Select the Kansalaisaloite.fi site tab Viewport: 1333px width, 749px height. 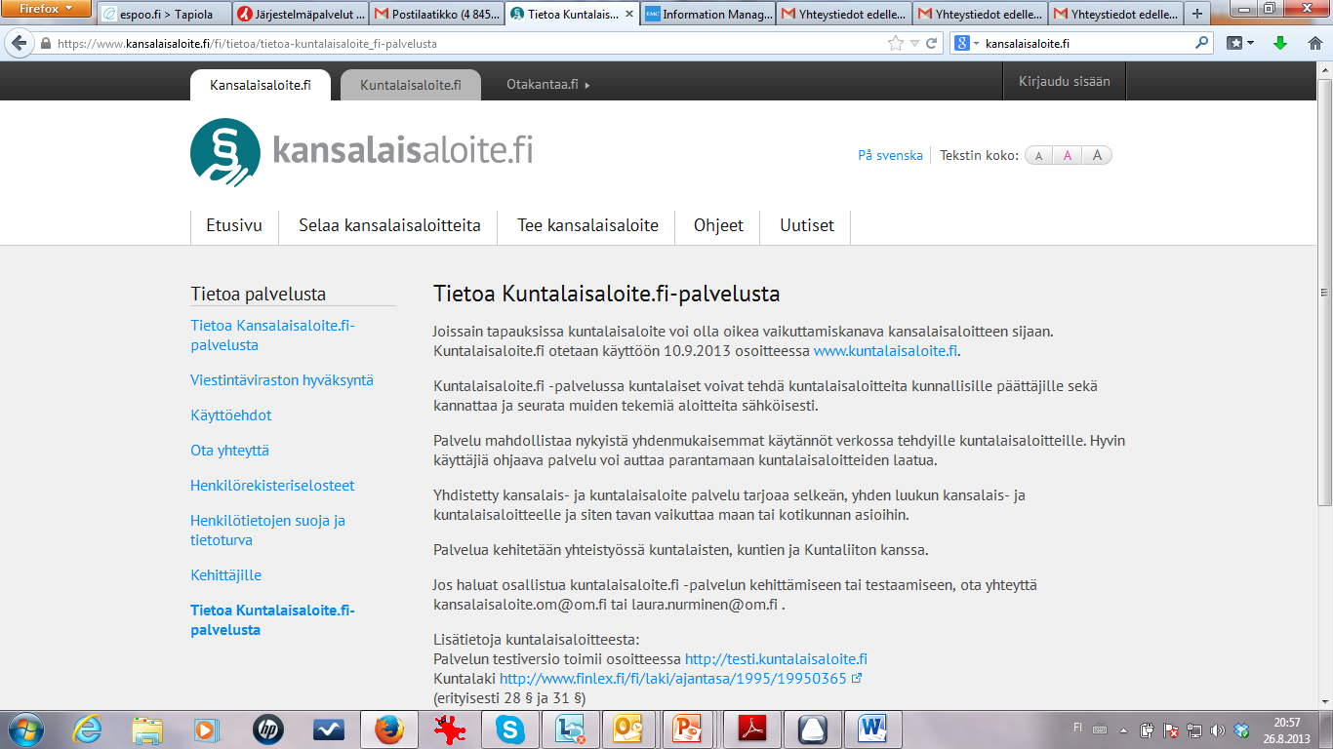pos(261,85)
